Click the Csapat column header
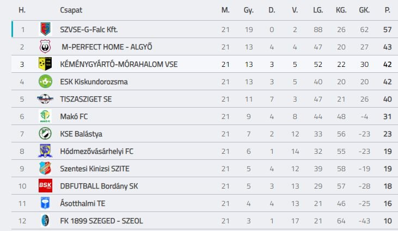The width and height of the screenshot is (398, 231). click(71, 10)
